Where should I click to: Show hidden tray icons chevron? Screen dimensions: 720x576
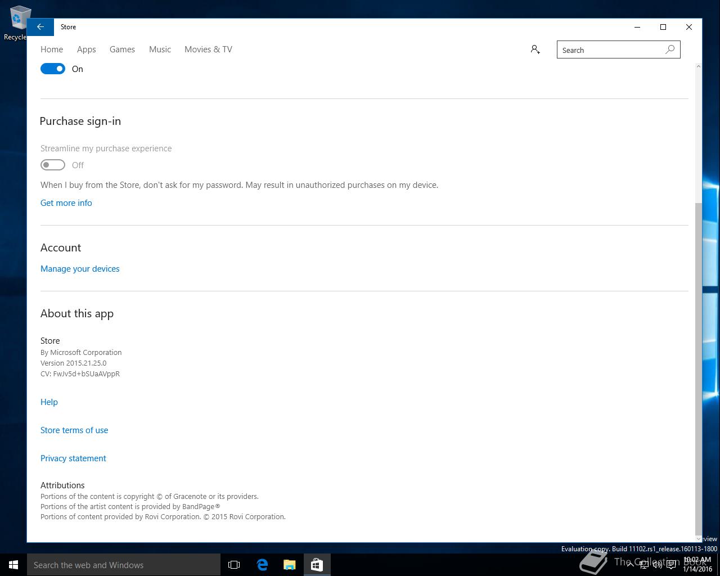click(630, 565)
